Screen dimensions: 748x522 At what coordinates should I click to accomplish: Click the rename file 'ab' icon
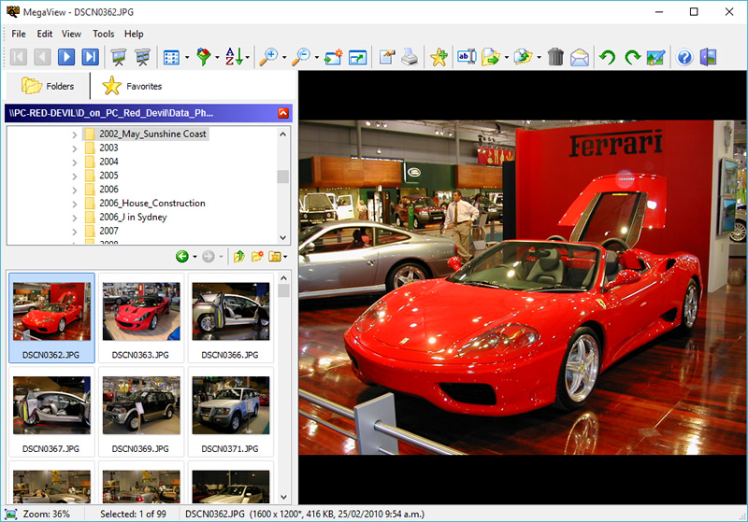point(467,57)
